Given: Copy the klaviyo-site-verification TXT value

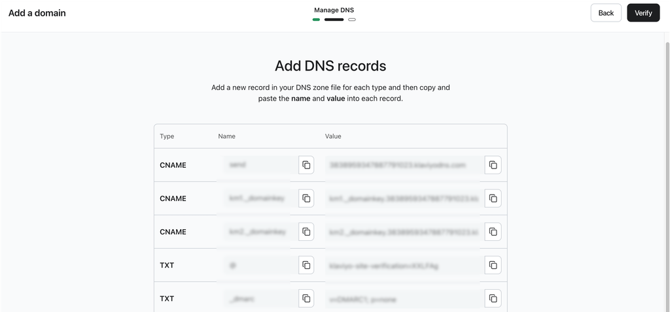Looking at the screenshot, I should click(493, 265).
